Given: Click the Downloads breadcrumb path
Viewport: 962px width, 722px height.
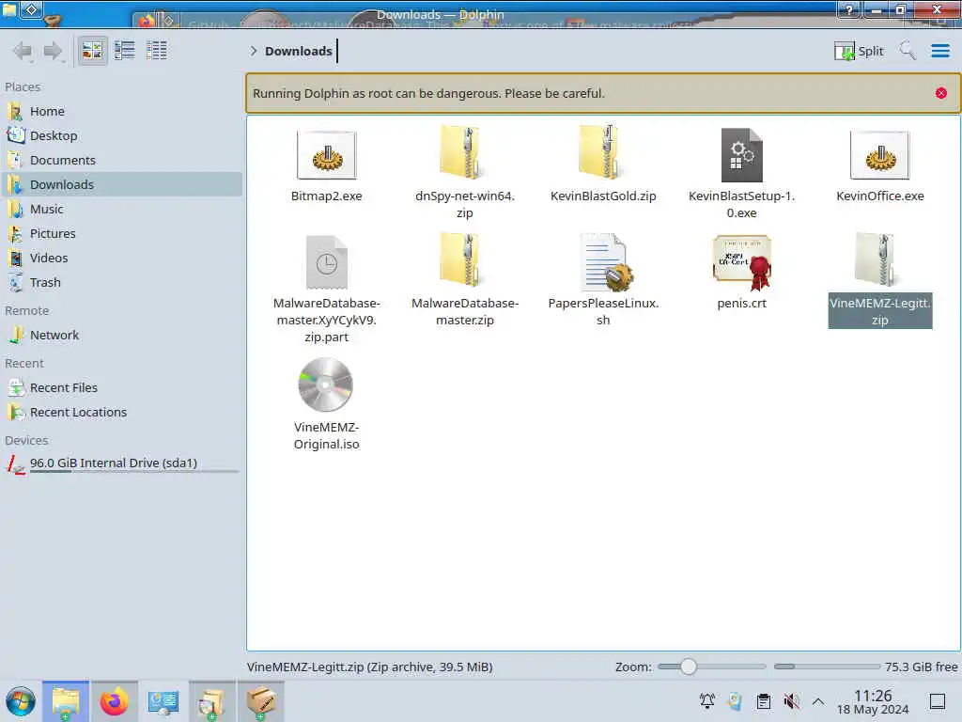Looking at the screenshot, I should [x=298, y=51].
